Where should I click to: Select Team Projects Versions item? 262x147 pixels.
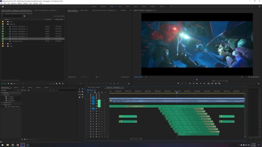pos(14,107)
